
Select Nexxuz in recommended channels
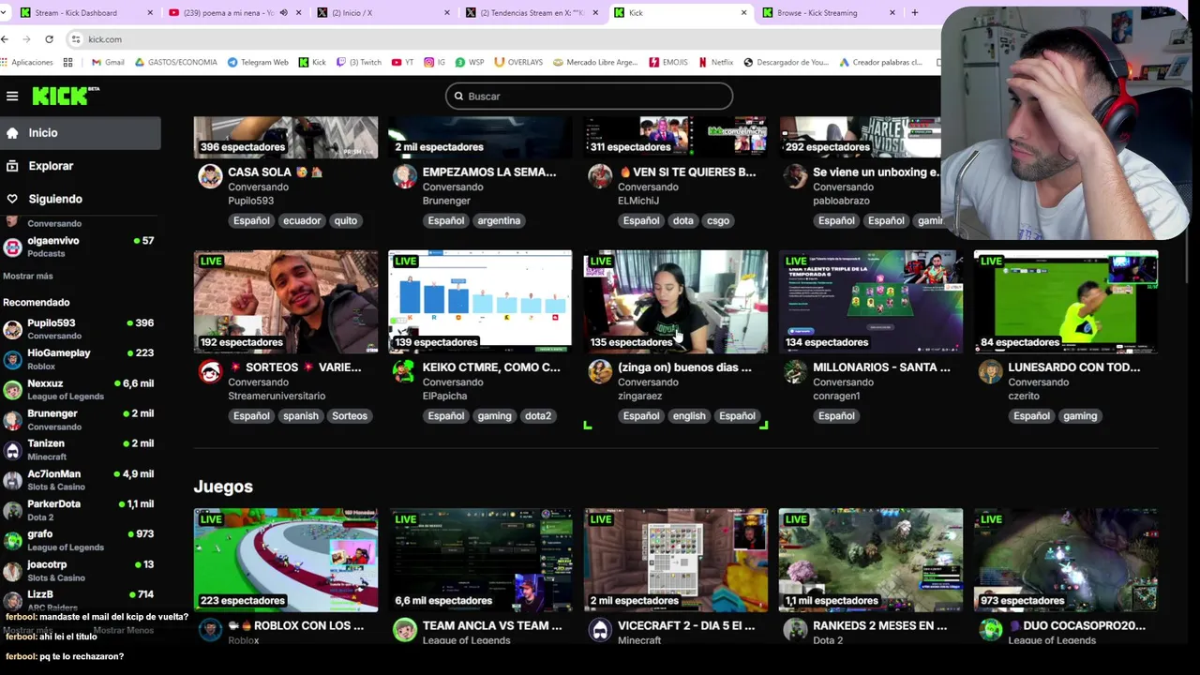pos(81,389)
